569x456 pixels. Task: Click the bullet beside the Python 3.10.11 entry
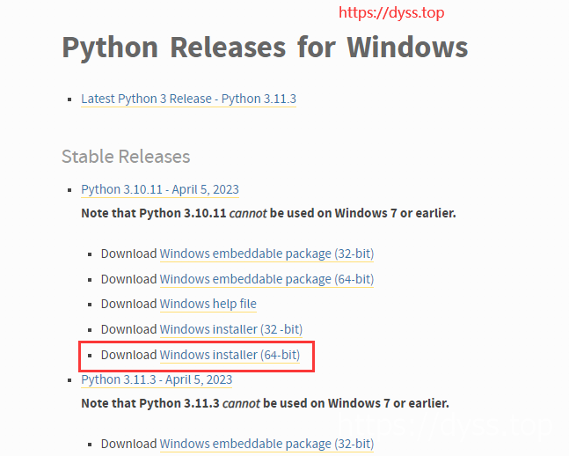point(70,190)
